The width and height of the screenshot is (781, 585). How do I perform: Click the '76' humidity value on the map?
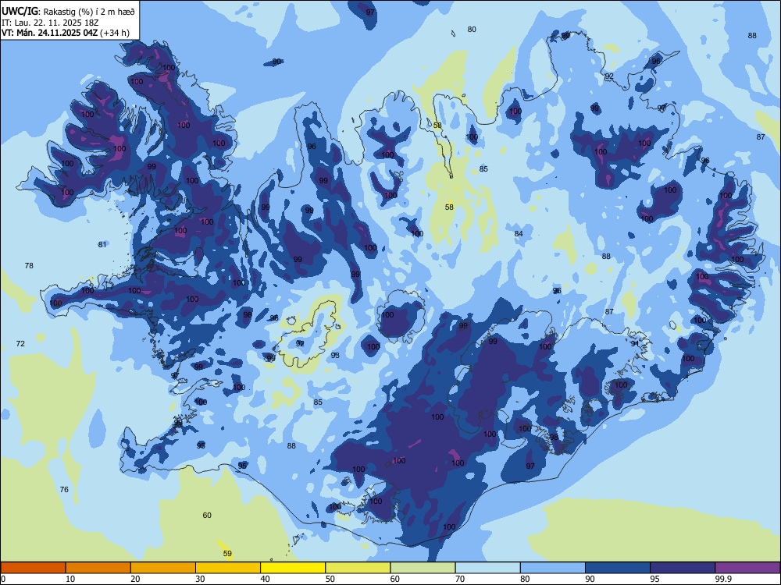coord(64,490)
